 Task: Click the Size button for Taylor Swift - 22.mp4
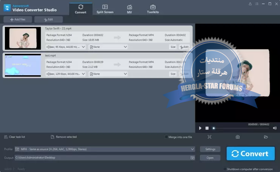pyautogui.click(x=173, y=47)
